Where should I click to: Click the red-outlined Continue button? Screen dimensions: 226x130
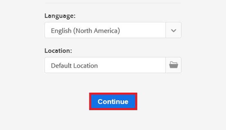click(113, 102)
